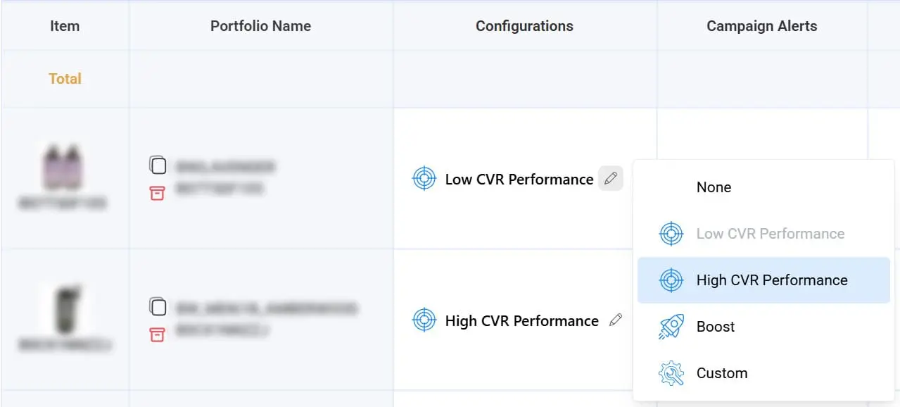Click the gear icon beside Custom
The height and width of the screenshot is (407, 900).
(x=671, y=372)
